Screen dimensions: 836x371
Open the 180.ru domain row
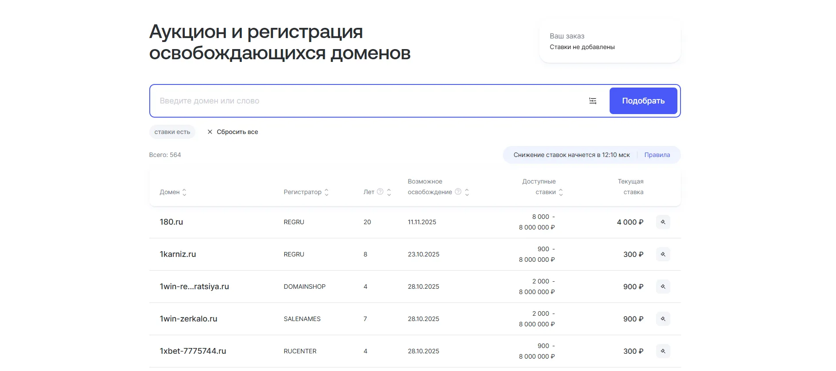click(171, 222)
